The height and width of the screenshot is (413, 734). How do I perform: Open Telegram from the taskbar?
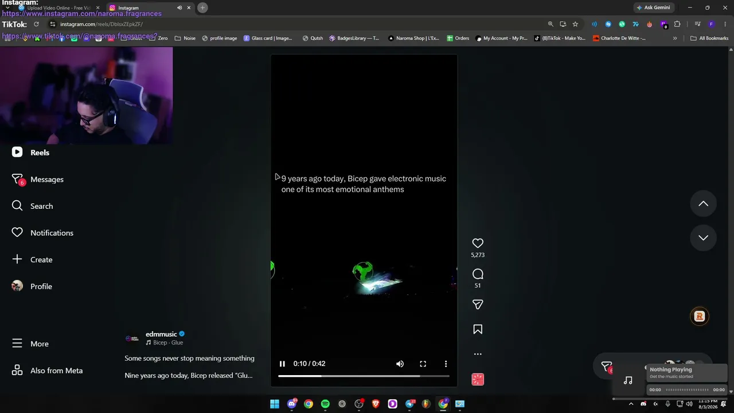[410, 404]
